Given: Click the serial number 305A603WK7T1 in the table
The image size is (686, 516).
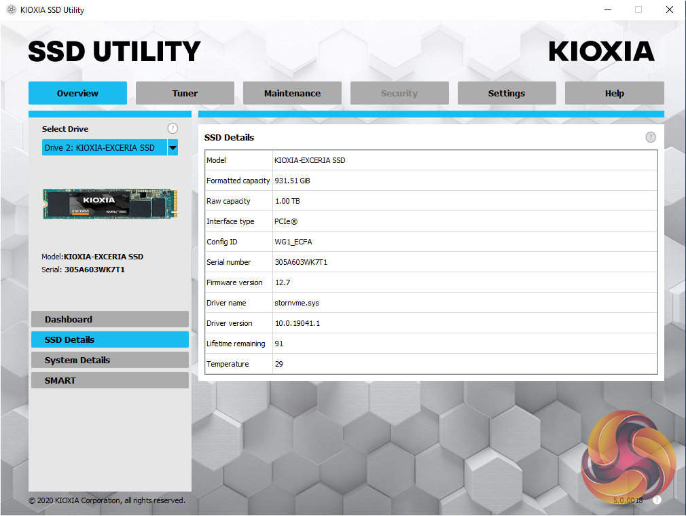Looking at the screenshot, I should coord(301,262).
